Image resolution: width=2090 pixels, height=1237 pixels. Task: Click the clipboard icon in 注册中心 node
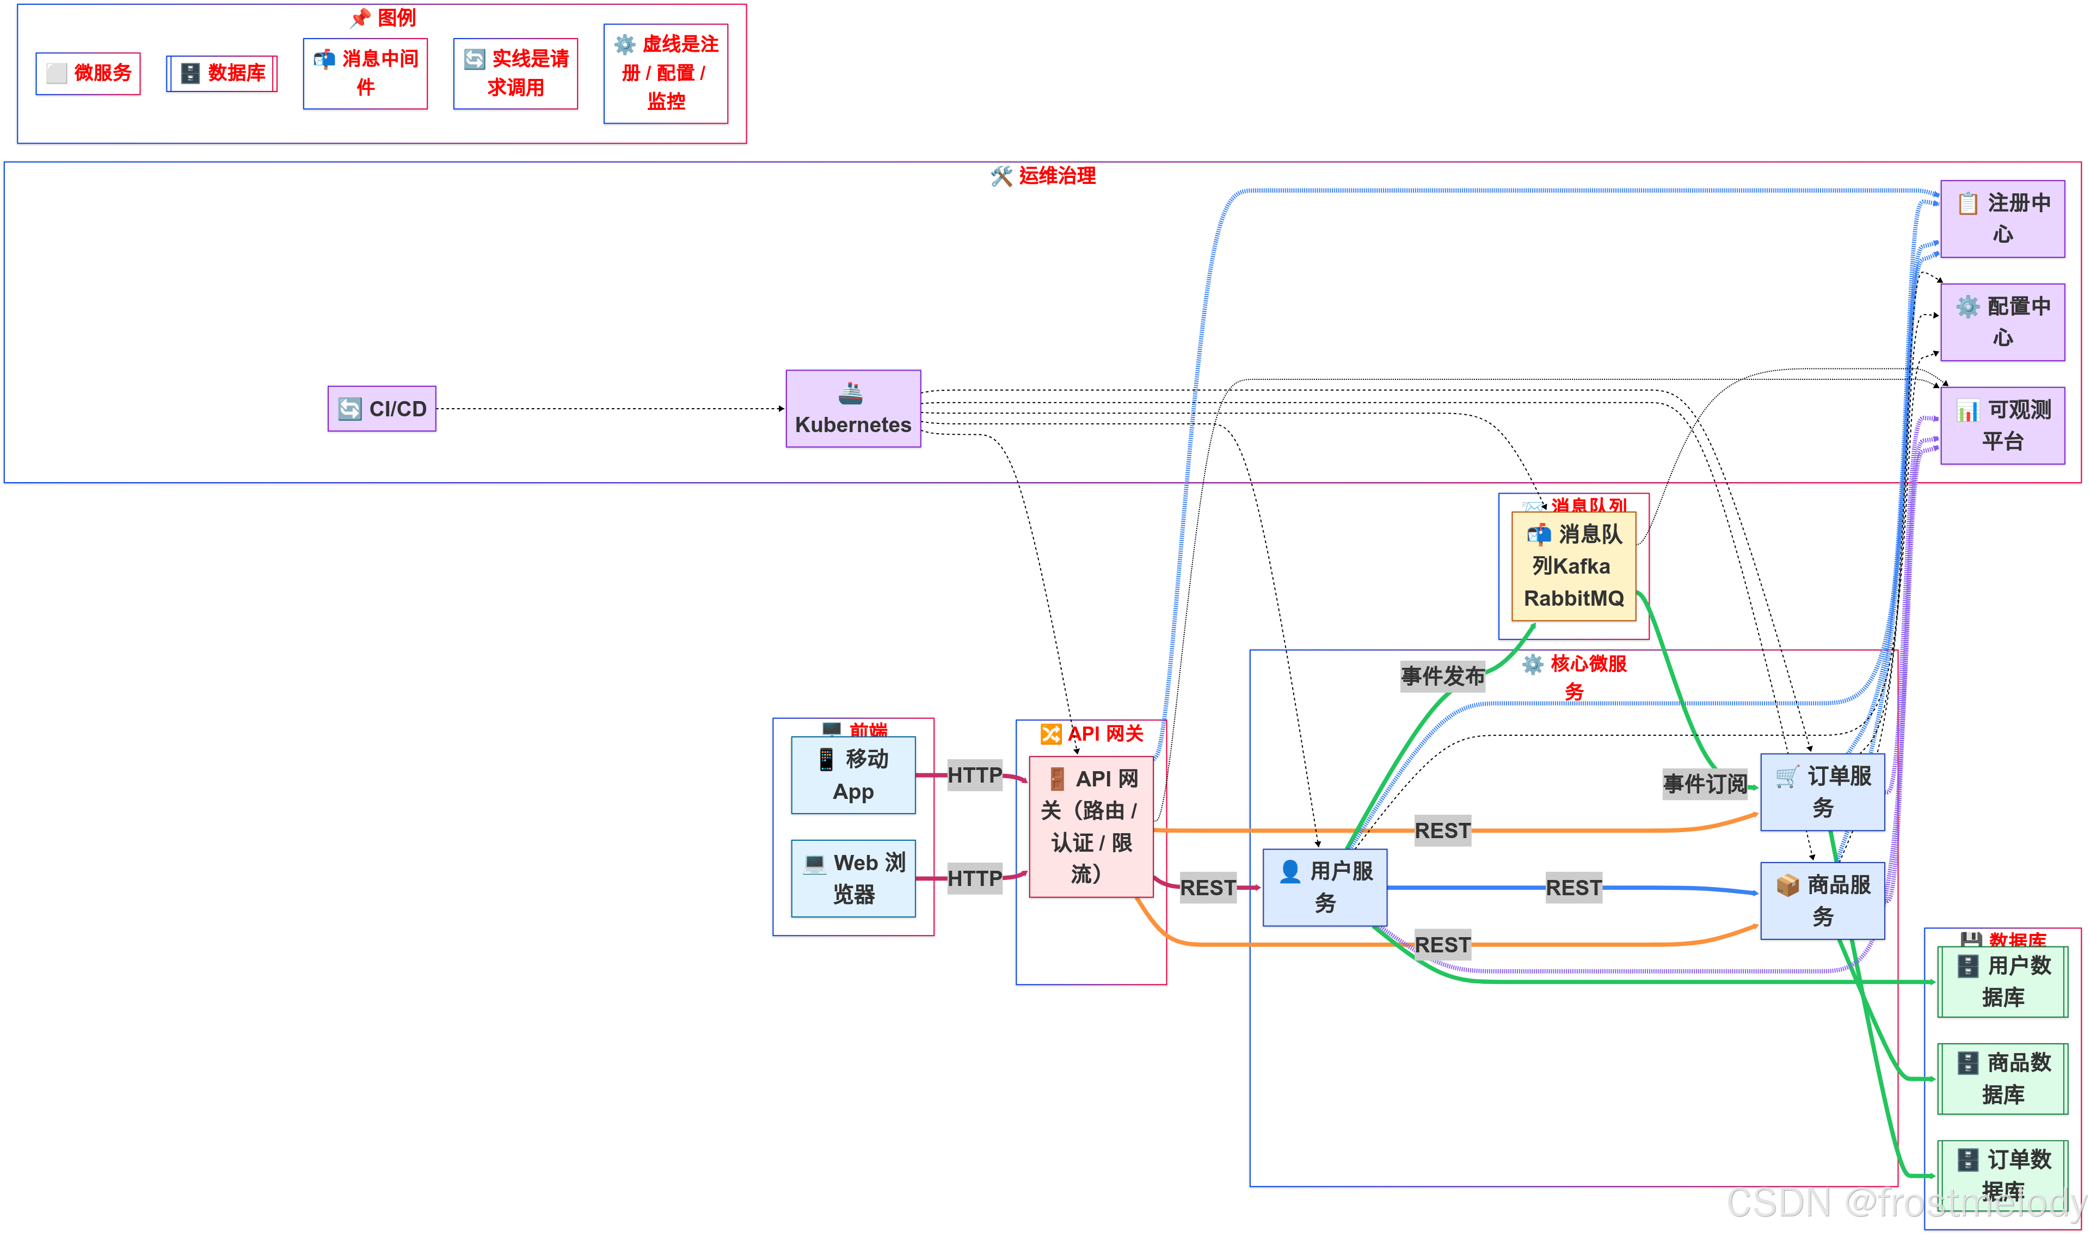click(x=1968, y=204)
